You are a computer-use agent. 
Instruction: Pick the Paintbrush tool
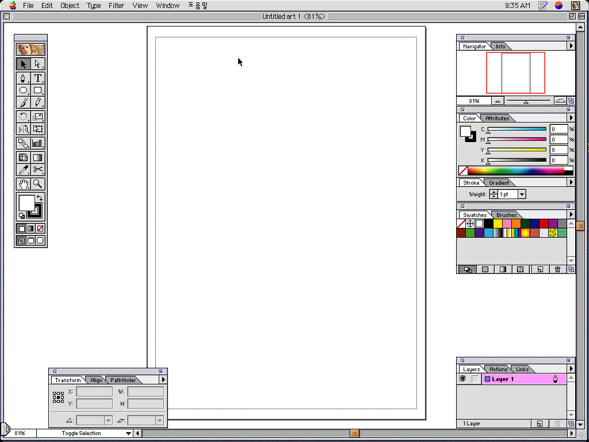click(x=24, y=102)
